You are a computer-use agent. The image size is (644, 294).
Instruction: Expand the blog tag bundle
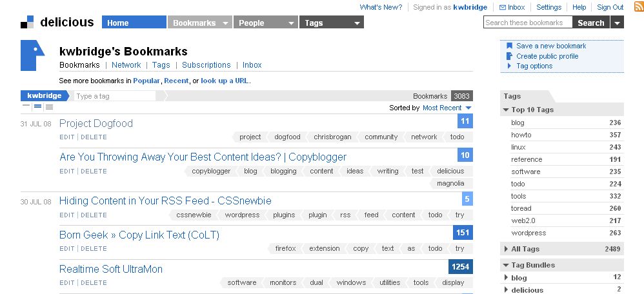pyautogui.click(x=506, y=278)
